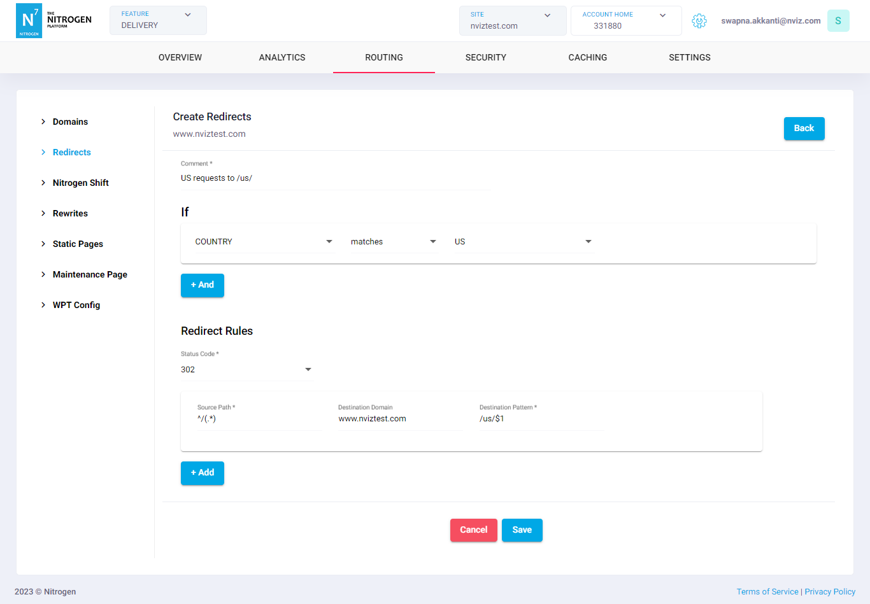Open the settings gear icon
The width and height of the screenshot is (870, 604).
(x=699, y=21)
